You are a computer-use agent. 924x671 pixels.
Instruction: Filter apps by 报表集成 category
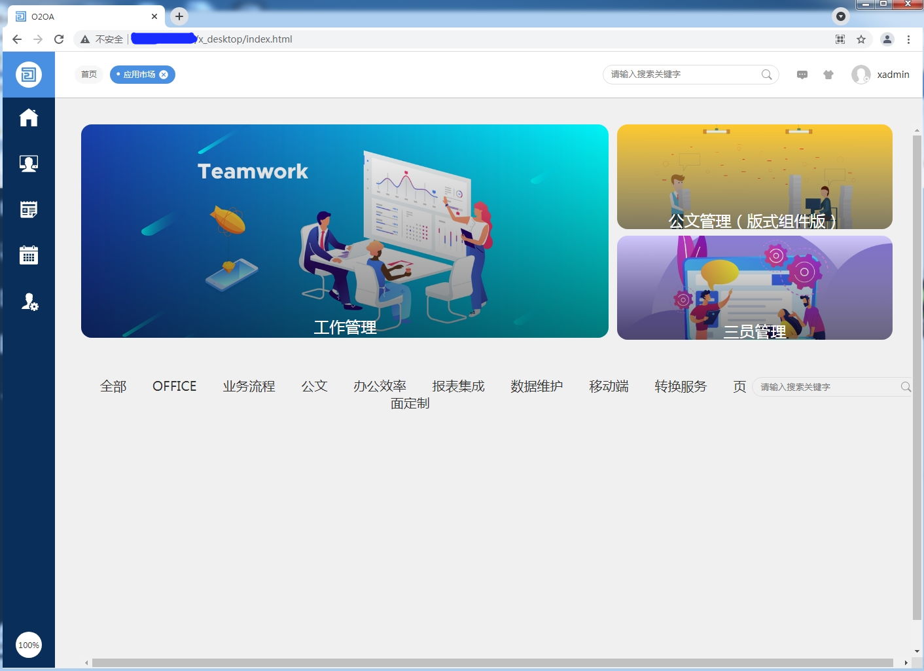tap(458, 386)
